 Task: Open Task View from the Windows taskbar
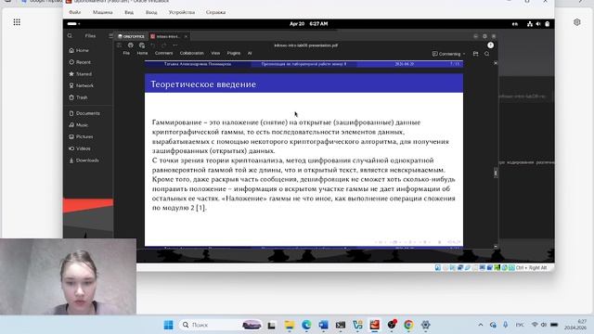pos(272,325)
